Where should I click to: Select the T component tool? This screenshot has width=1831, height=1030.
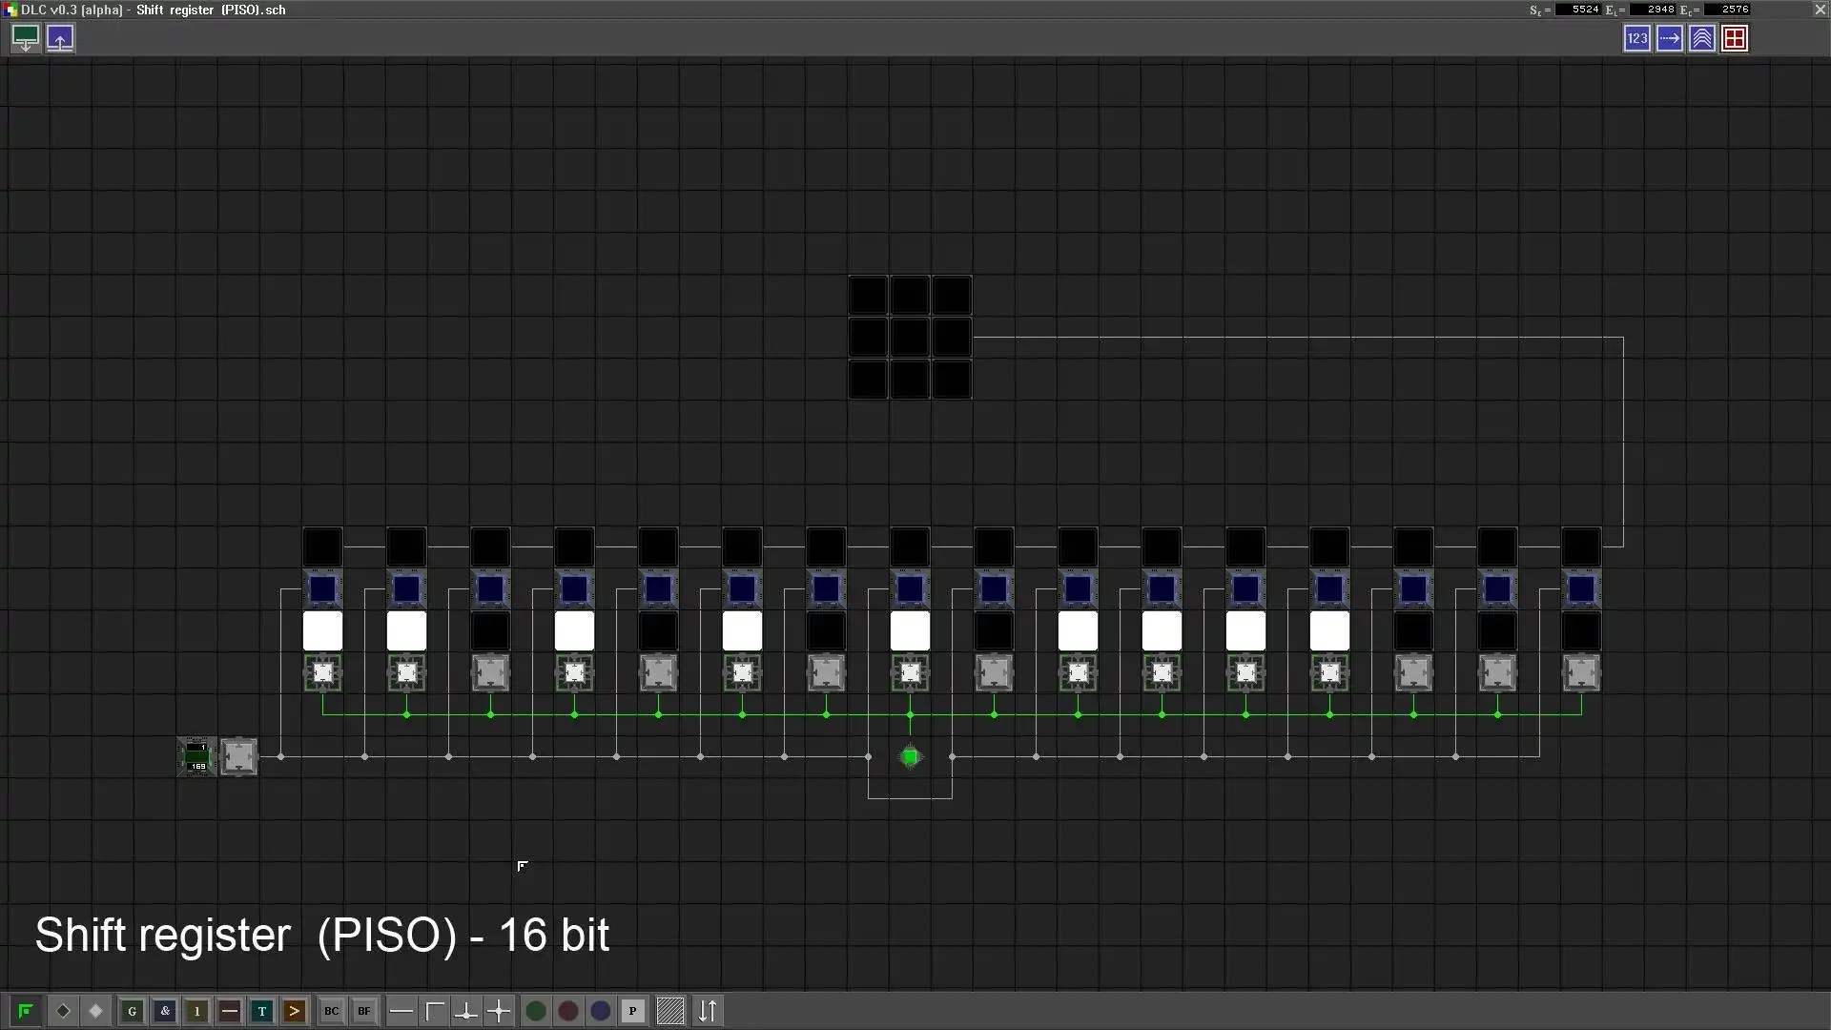pyautogui.click(x=261, y=1011)
